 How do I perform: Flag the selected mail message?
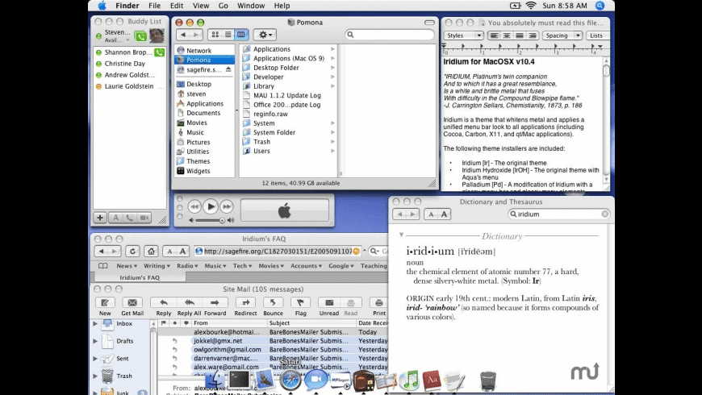click(x=300, y=303)
